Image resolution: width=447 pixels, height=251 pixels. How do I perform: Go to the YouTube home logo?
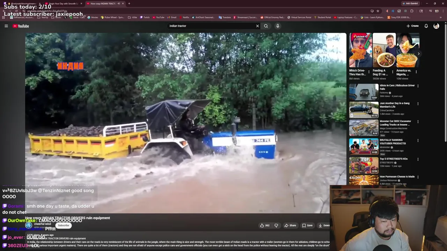(x=21, y=26)
